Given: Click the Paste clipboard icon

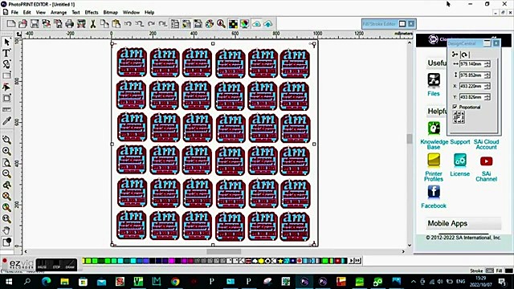Looking at the screenshot, I should tap(116, 24).
